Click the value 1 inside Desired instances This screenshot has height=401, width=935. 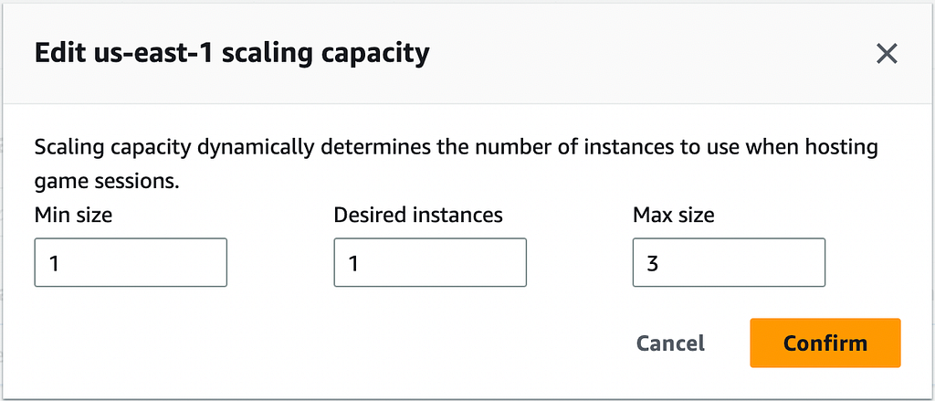[353, 263]
